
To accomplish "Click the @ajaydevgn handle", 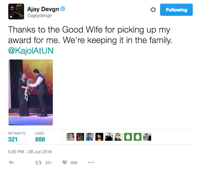I will (x=40, y=15).
